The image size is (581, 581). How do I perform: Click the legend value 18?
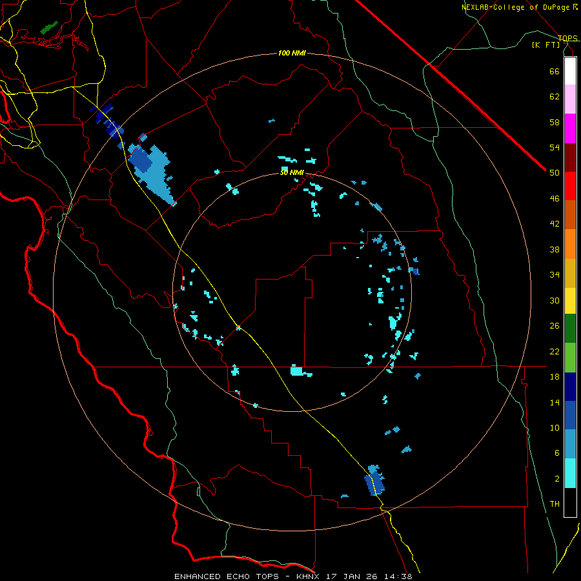pos(555,377)
